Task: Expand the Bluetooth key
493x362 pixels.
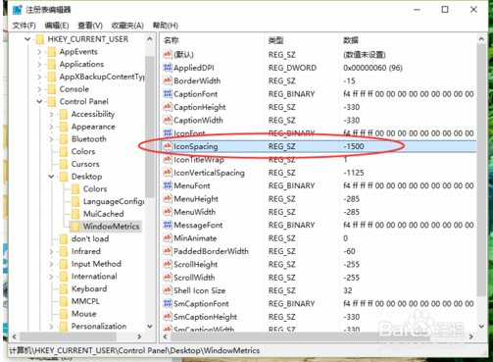Action: [x=51, y=139]
